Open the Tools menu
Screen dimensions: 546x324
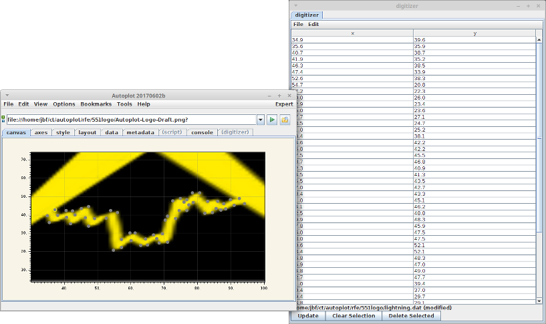(124, 104)
